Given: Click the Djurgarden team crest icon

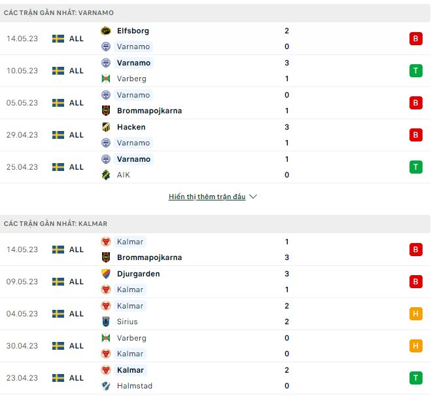Looking at the screenshot, I should pos(106,274).
